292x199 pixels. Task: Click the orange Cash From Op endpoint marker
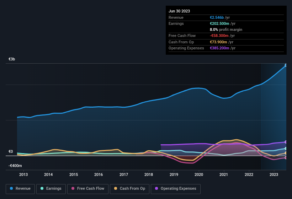pyautogui.click(x=286, y=153)
